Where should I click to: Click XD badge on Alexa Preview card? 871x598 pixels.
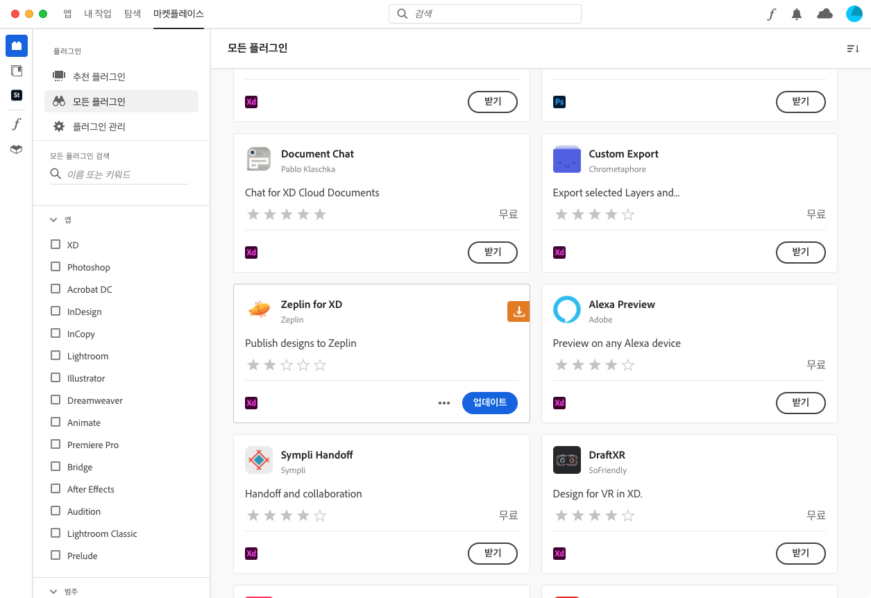click(x=559, y=403)
